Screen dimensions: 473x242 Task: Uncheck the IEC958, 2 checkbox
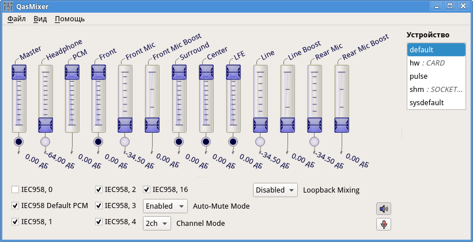[99, 190]
